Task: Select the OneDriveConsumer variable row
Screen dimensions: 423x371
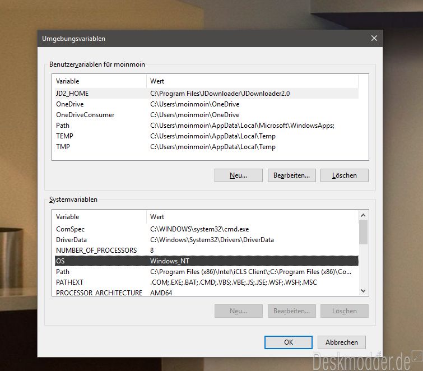Action: tap(207, 115)
